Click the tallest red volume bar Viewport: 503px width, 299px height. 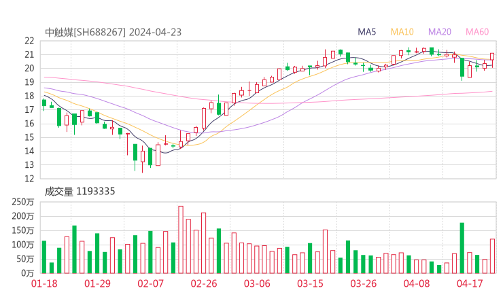pyautogui.click(x=181, y=240)
